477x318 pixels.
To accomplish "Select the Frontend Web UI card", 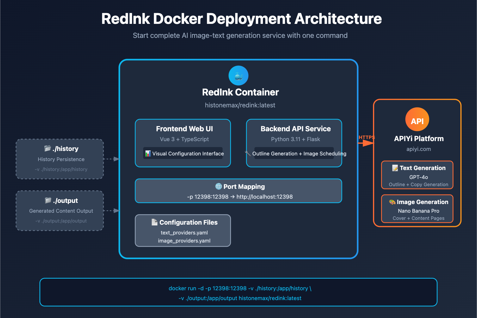I will pyautogui.click(x=182, y=143).
